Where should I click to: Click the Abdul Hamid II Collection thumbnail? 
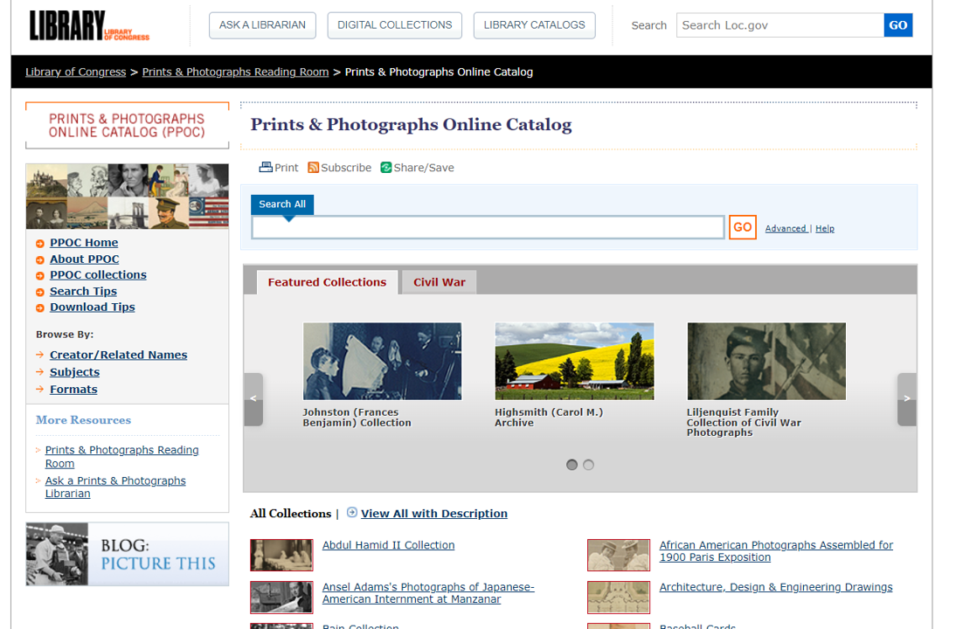tap(281, 555)
